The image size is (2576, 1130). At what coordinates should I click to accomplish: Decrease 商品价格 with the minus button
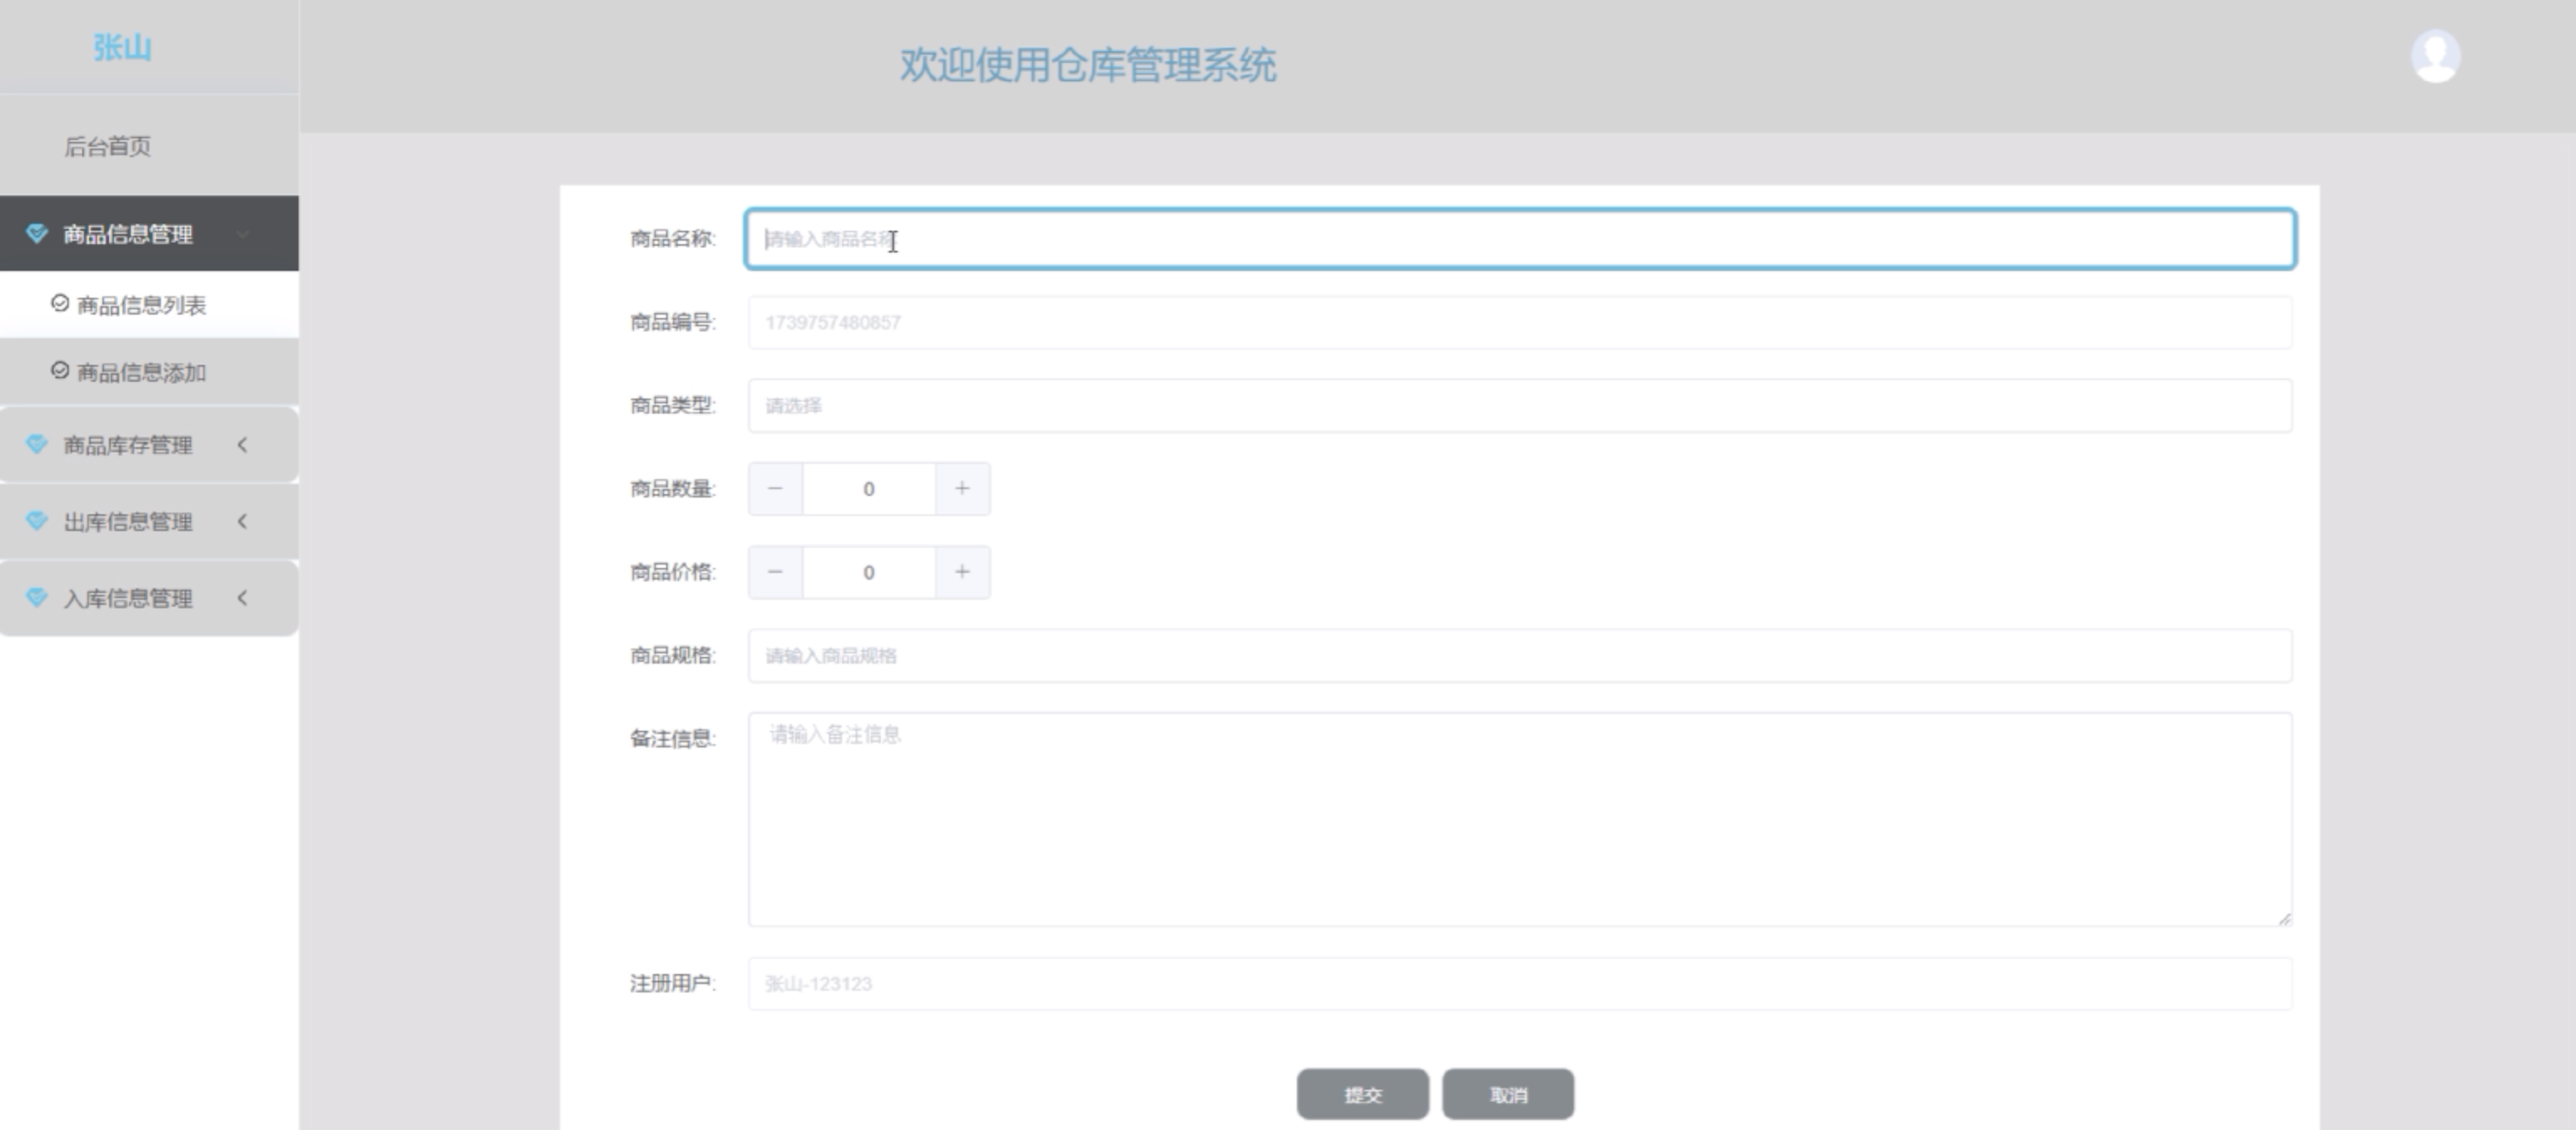tap(775, 571)
